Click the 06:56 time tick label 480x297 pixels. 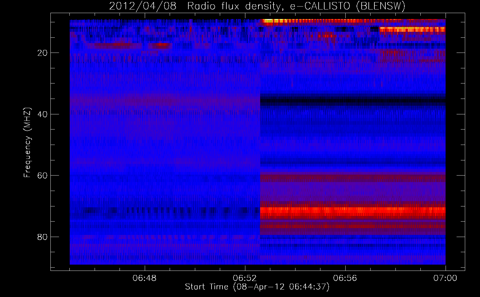point(345,278)
